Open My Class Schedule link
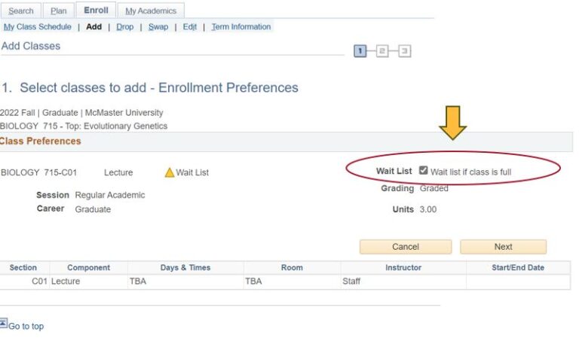The width and height of the screenshot is (579, 344). [x=38, y=27]
